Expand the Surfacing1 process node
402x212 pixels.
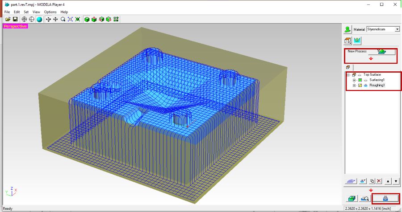(x=354, y=80)
